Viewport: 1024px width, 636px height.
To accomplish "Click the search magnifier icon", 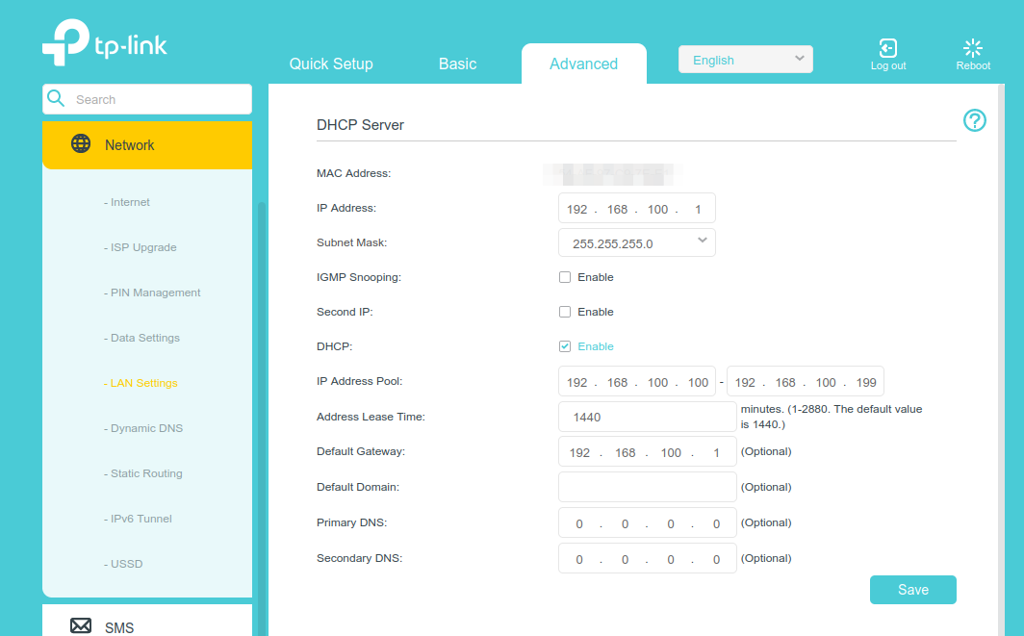I will (56, 98).
